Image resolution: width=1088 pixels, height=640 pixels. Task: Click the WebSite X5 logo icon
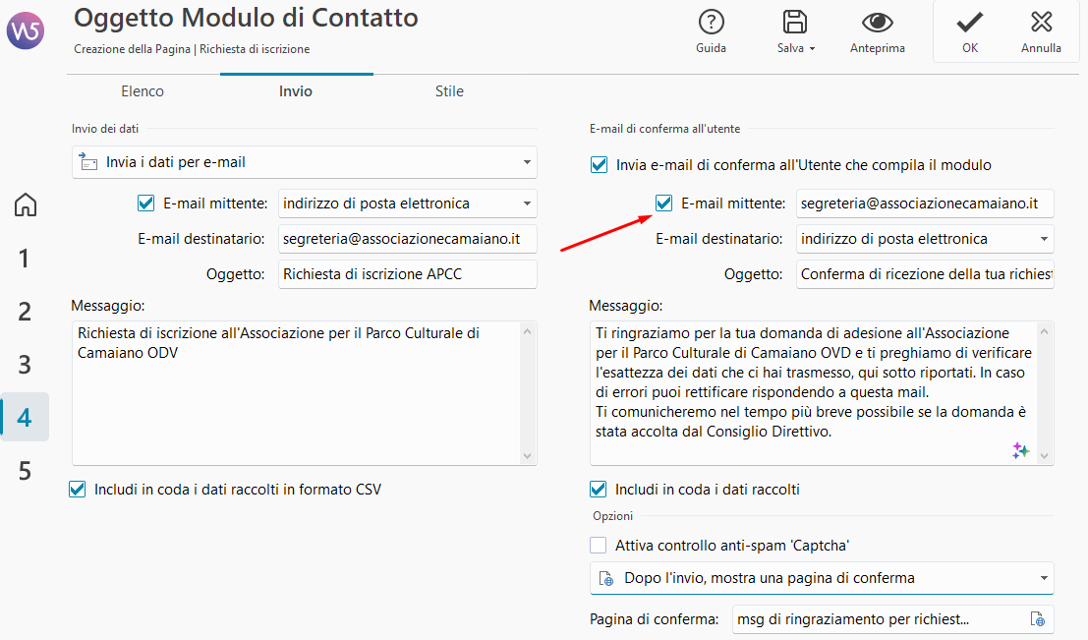26,30
